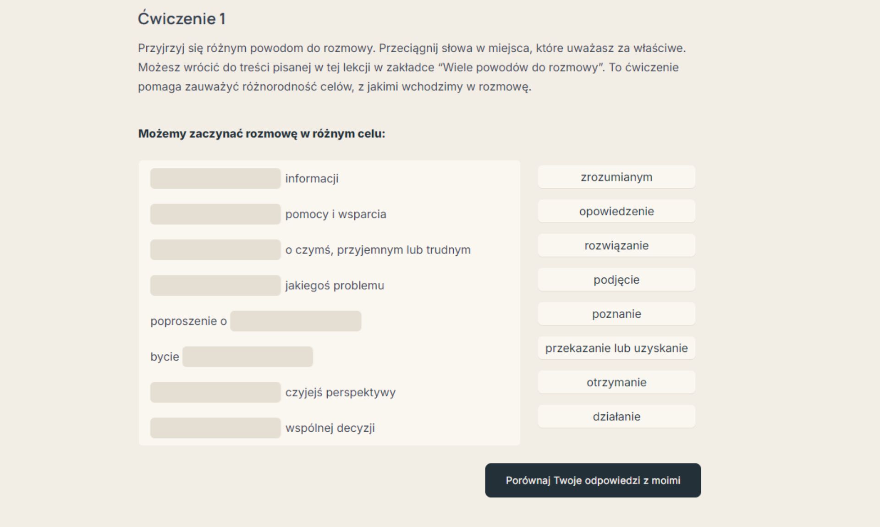Select the blank after 'poproszenie o'
880x527 pixels.
(x=296, y=321)
